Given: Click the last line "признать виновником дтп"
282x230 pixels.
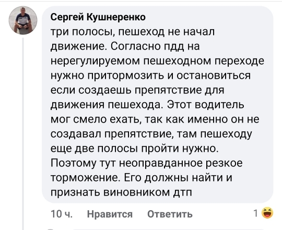Looking at the screenshot, I should click(x=121, y=192).
